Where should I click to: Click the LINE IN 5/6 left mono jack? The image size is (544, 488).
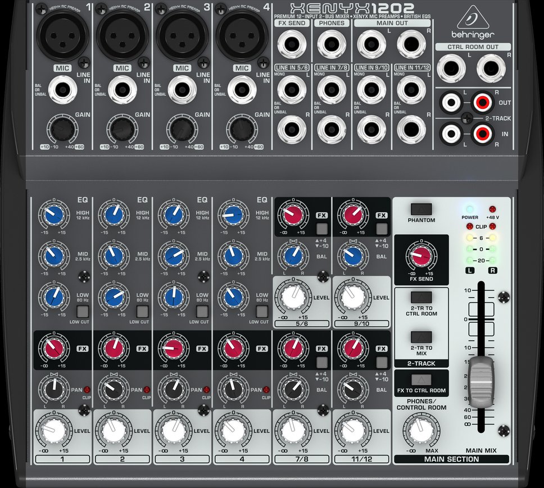coord(292,90)
